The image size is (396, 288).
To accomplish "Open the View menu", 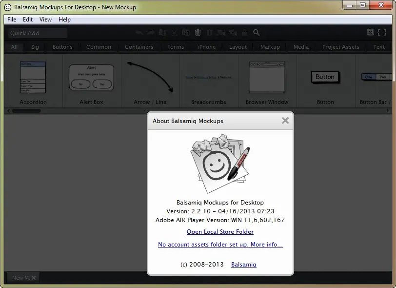I will click(x=45, y=20).
